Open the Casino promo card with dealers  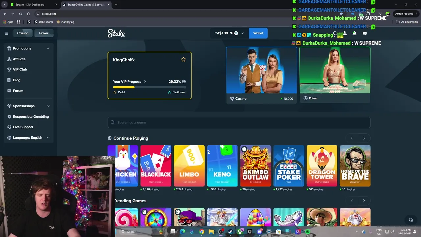pyautogui.click(x=261, y=75)
